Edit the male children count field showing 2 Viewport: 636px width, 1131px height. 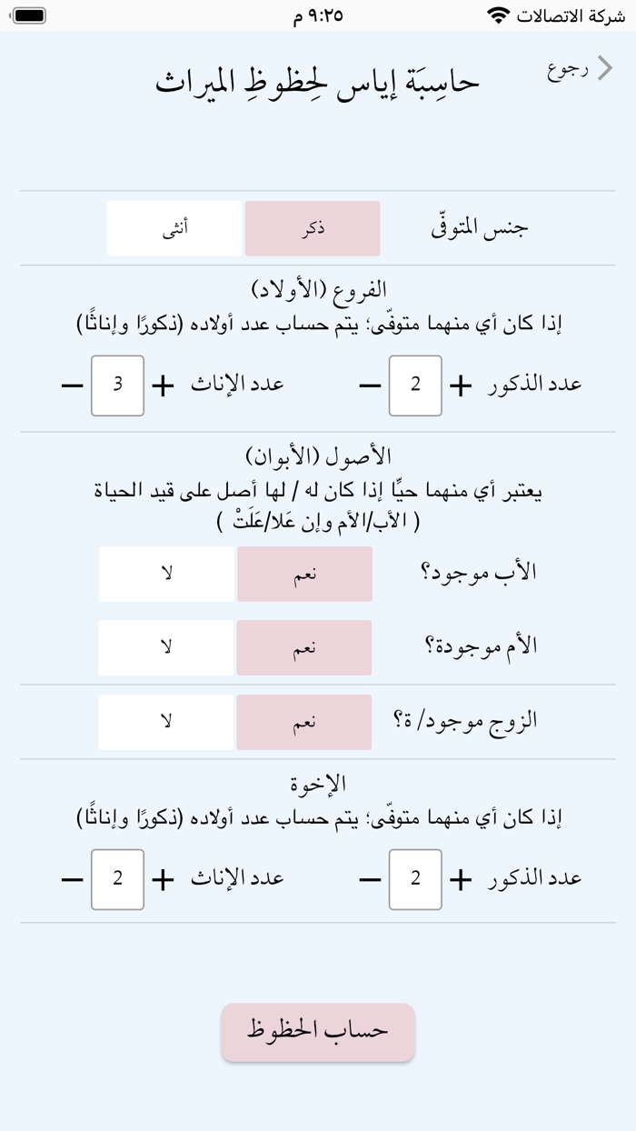(415, 384)
